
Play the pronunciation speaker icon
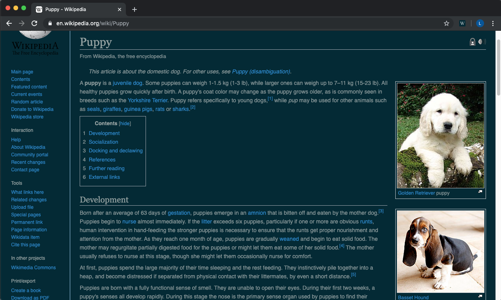pyautogui.click(x=482, y=41)
